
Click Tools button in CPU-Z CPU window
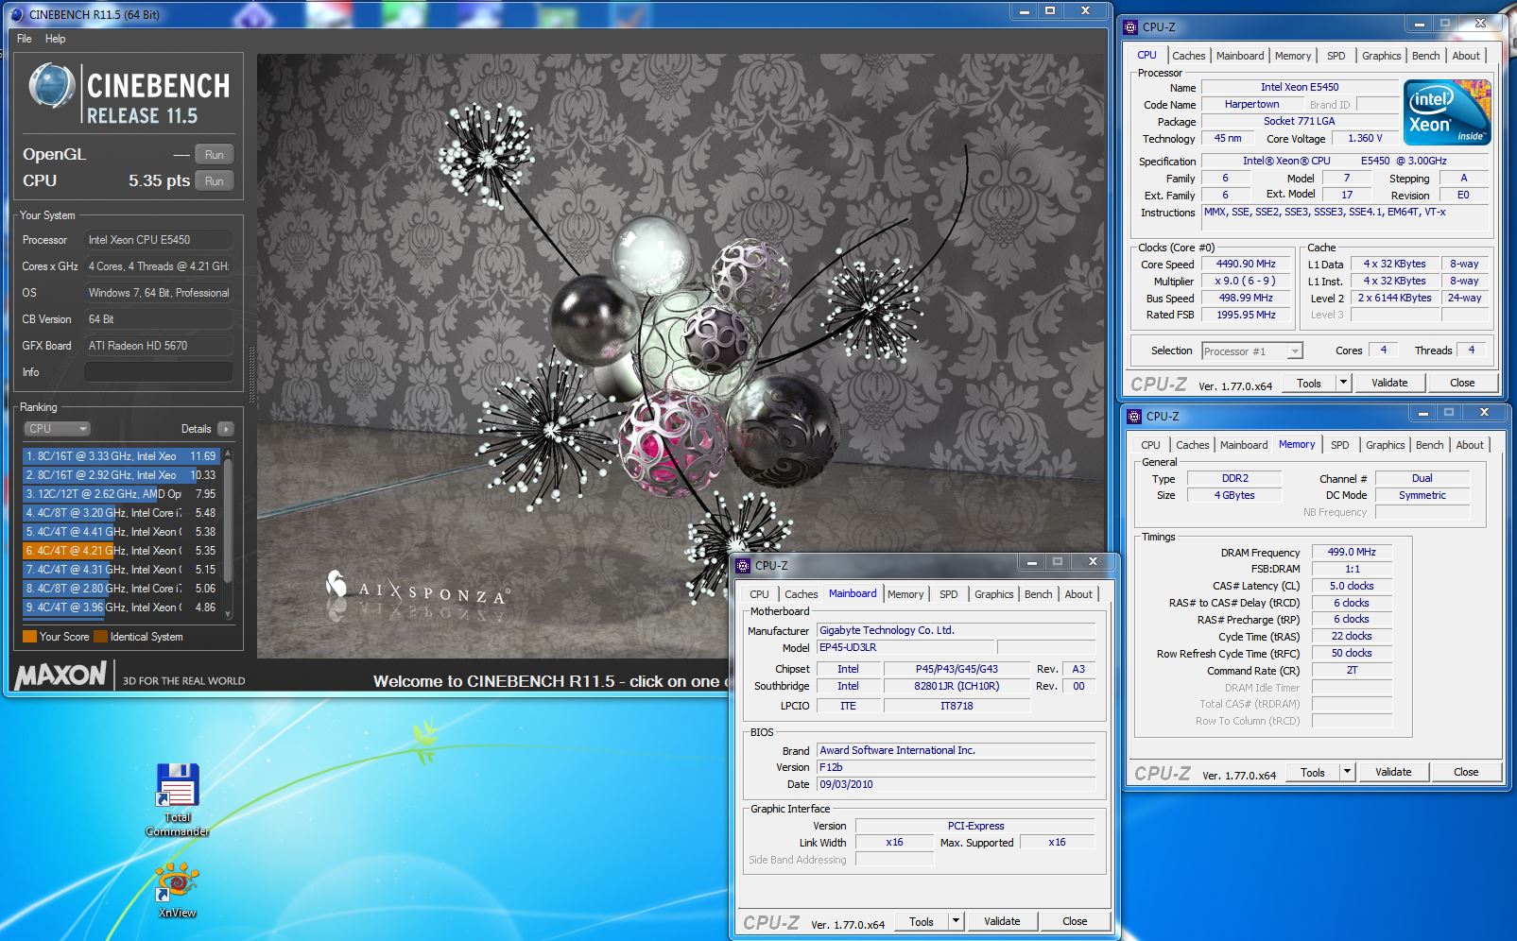tap(1309, 383)
